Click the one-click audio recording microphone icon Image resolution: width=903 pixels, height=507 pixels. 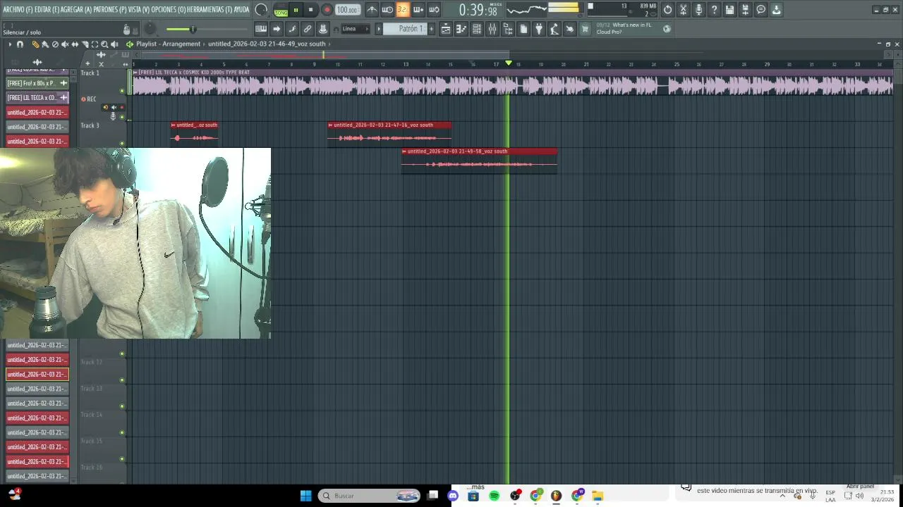pos(698,10)
